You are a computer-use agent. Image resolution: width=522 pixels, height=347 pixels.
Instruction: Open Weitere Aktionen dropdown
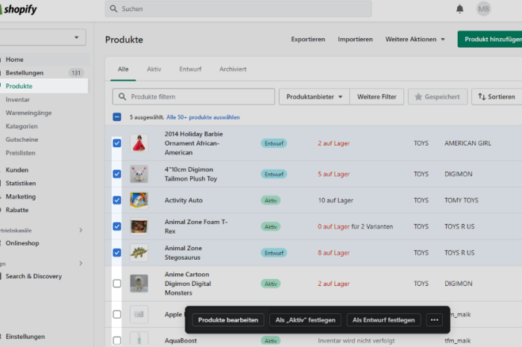pyautogui.click(x=415, y=40)
